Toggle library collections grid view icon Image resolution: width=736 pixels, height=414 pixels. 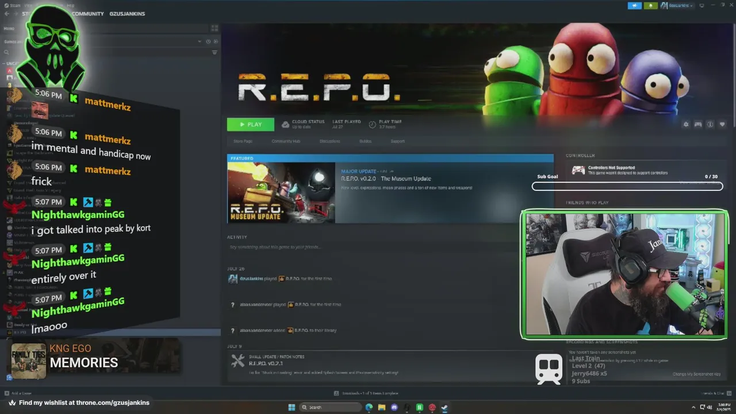(x=214, y=28)
